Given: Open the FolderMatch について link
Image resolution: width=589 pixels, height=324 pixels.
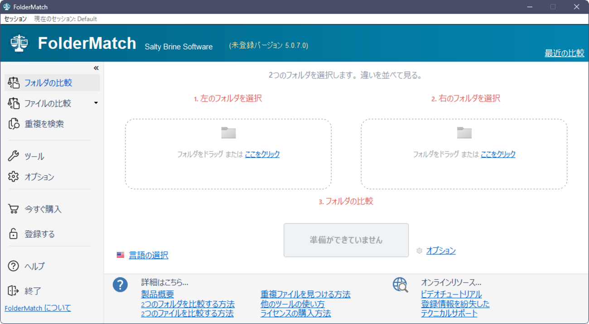Looking at the screenshot, I should [38, 308].
